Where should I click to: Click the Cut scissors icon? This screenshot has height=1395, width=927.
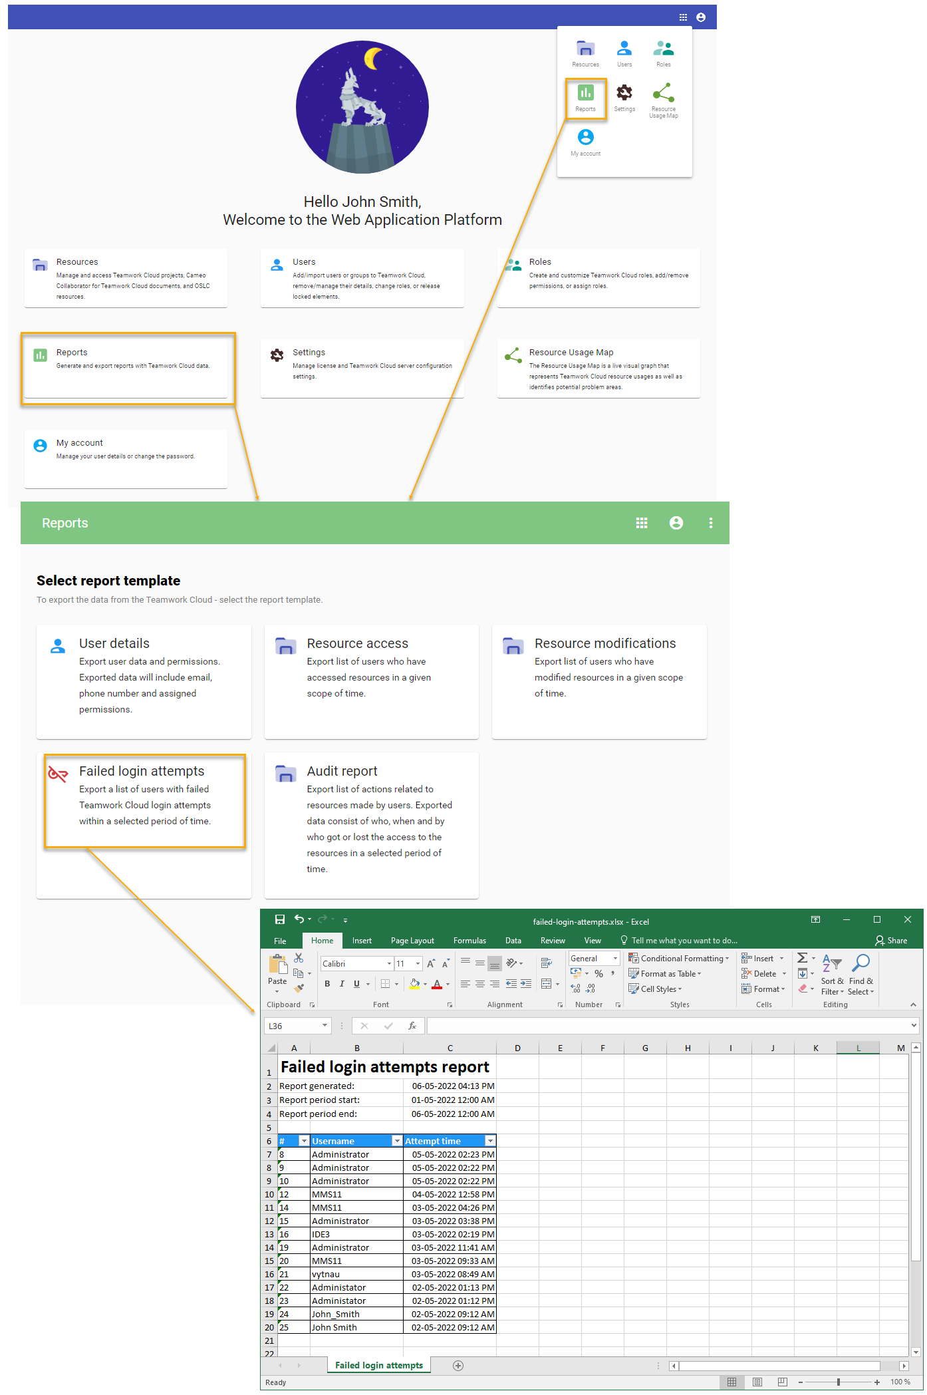299,958
